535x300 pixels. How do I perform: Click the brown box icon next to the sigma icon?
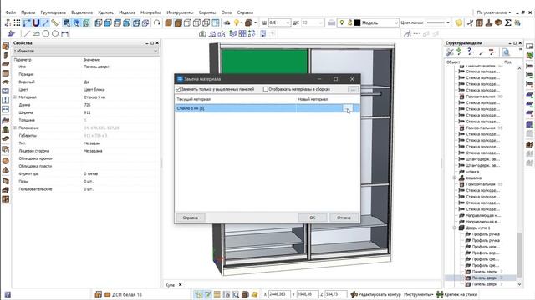[x=498, y=22]
